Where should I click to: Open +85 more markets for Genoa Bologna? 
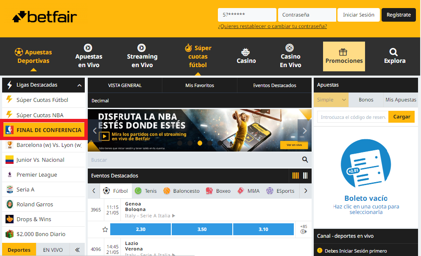click(x=304, y=229)
